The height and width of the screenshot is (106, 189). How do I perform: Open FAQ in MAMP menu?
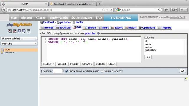(x=99, y=18)
